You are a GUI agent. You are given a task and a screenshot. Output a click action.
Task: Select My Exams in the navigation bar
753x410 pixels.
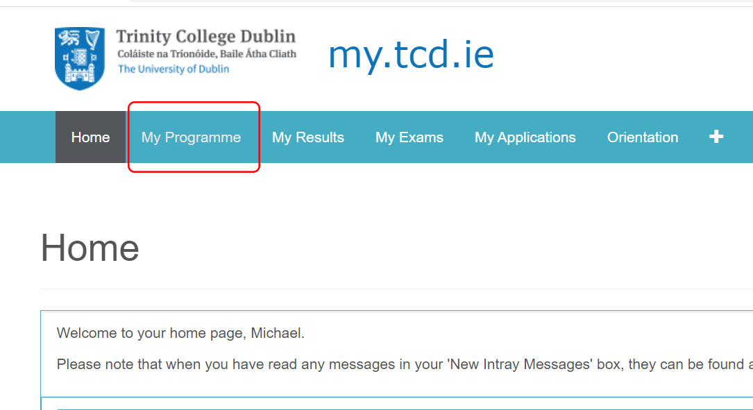click(x=409, y=137)
